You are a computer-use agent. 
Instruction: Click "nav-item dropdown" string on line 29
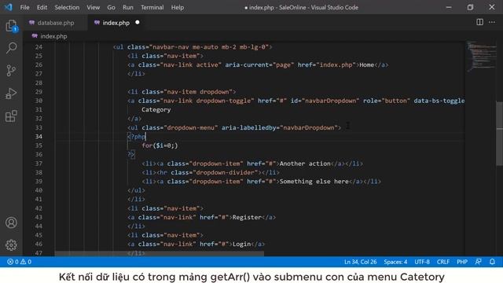(198, 92)
